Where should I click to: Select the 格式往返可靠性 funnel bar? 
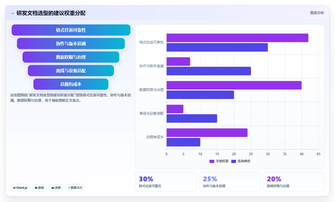(x=71, y=30)
